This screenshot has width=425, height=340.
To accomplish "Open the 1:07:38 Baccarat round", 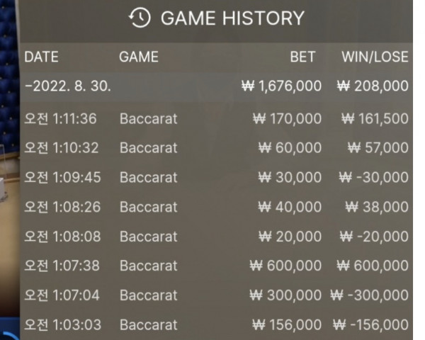I will 148,266.
